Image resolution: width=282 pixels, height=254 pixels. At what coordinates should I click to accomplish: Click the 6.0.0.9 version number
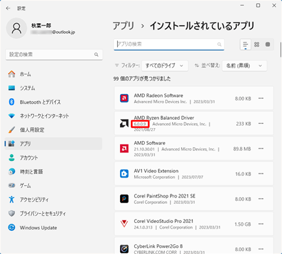click(x=140, y=124)
